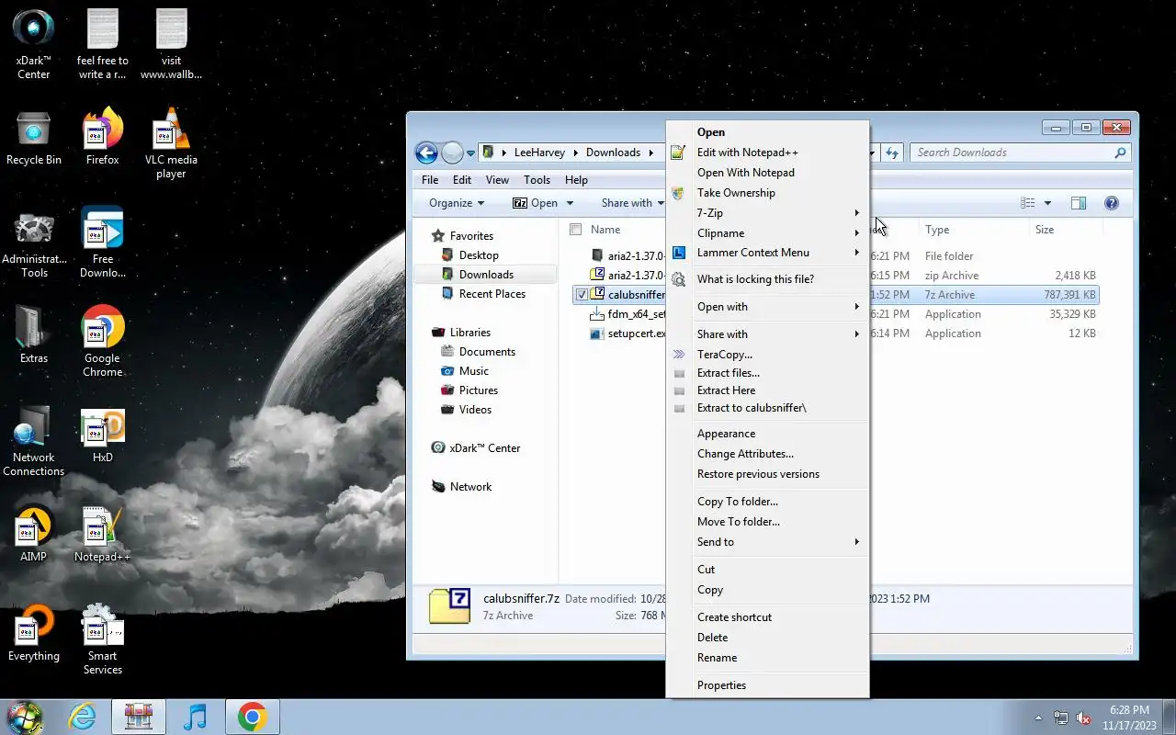Select Properties in the context menu

click(767, 685)
